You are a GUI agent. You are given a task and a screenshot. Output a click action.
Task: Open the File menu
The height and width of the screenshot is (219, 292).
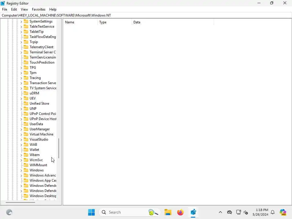5,9
